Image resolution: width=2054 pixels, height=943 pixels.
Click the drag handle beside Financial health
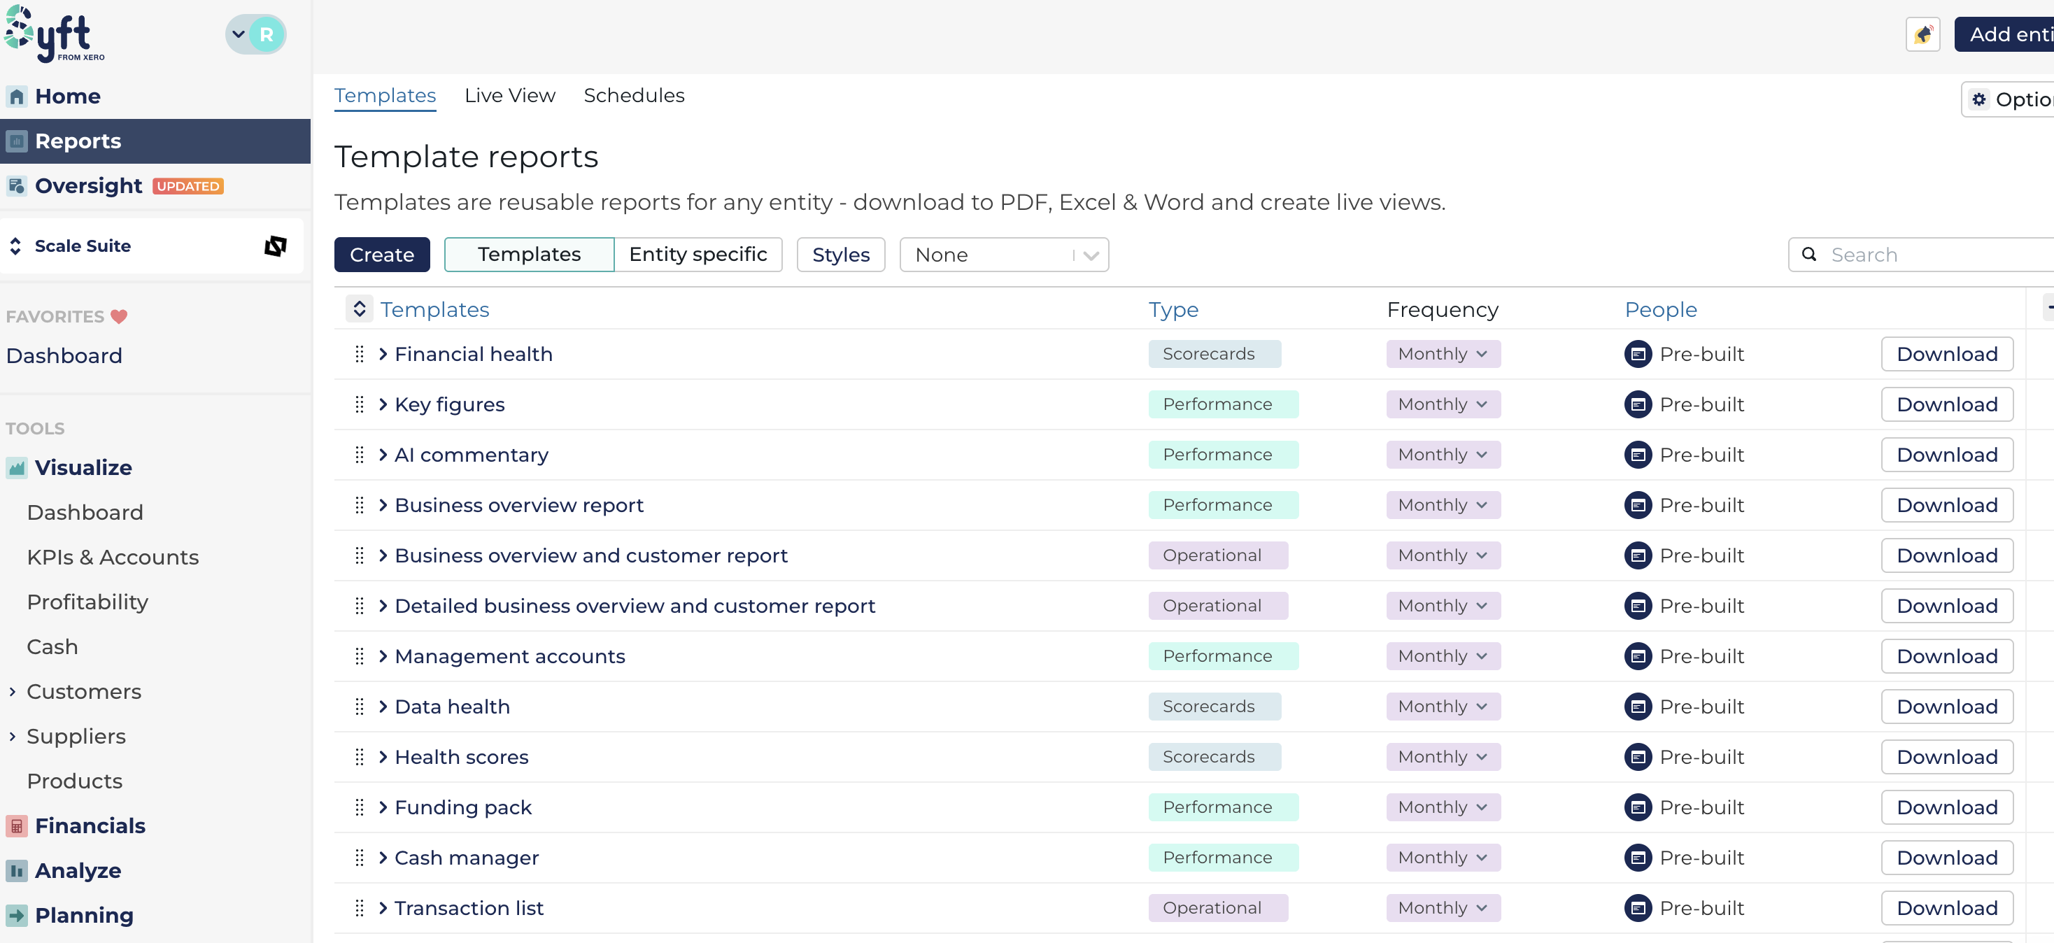coord(359,354)
